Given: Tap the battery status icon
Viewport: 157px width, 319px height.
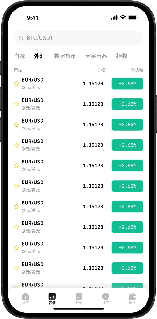Looking at the screenshot, I should click(x=133, y=18).
